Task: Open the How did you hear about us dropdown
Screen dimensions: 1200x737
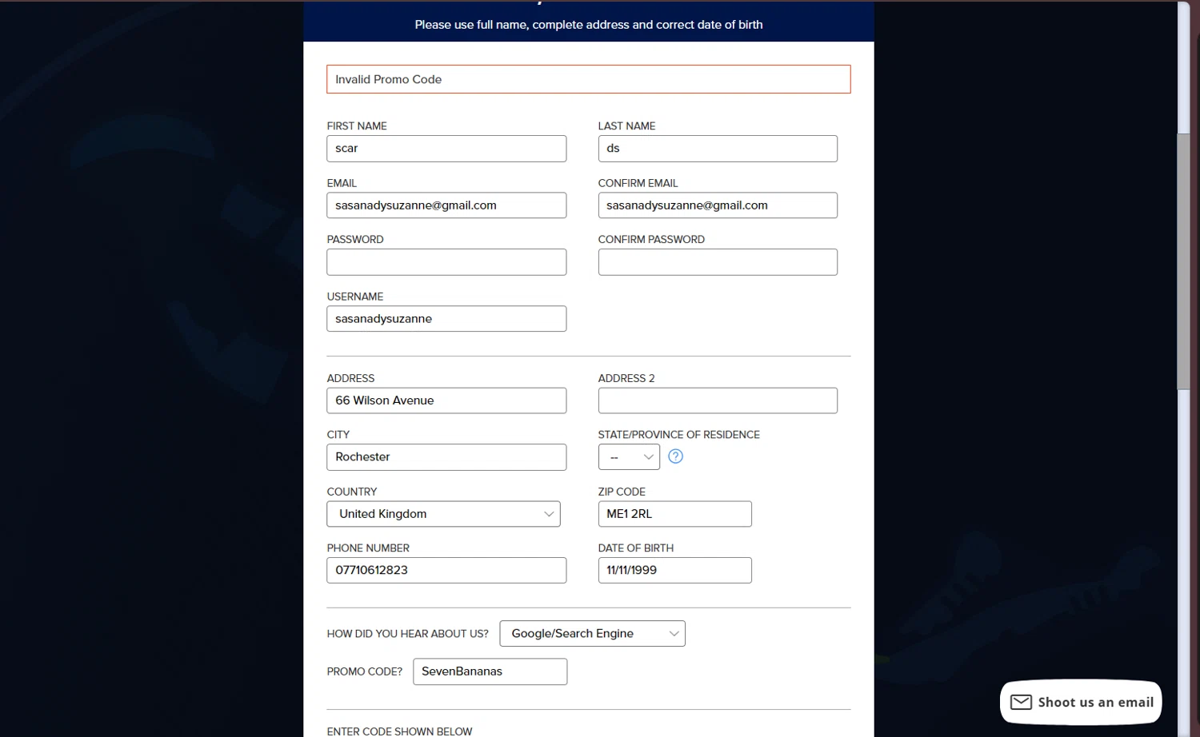Action: pyautogui.click(x=592, y=634)
